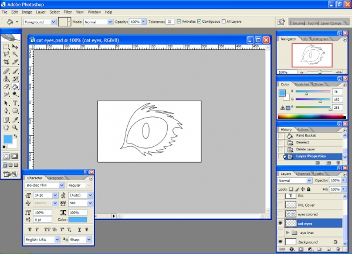The width and height of the screenshot is (352, 254).
Task: Show the PXL Cover layer
Action: pos(280,205)
